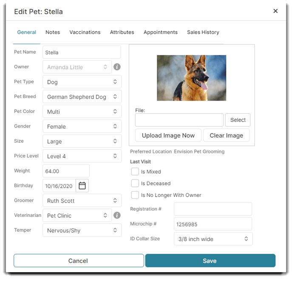Open the Birthday calendar picker
This screenshot has width=292, height=284.
point(82,186)
